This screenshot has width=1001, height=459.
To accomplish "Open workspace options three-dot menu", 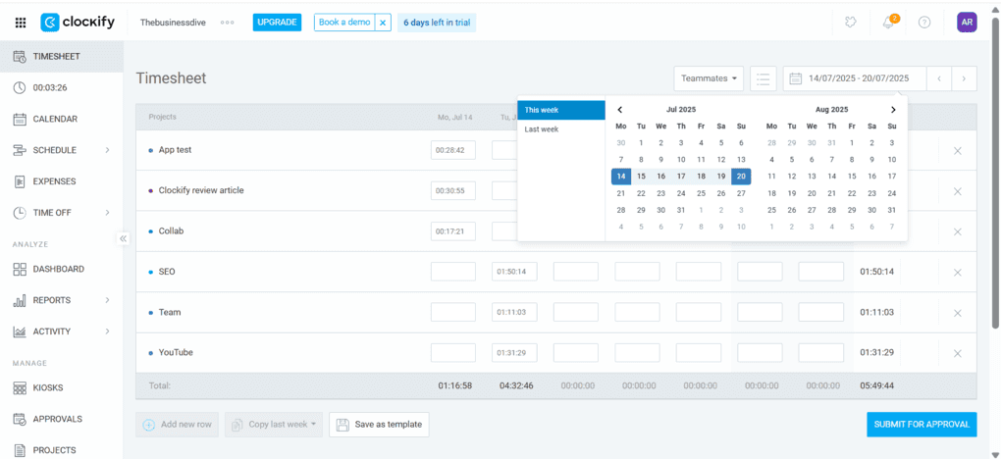I will 228,23.
